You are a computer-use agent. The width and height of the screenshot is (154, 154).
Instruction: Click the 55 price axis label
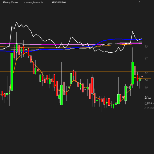pos(146,87)
